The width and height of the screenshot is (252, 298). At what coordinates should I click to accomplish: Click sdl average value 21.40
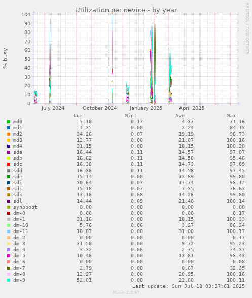tap(186, 201)
